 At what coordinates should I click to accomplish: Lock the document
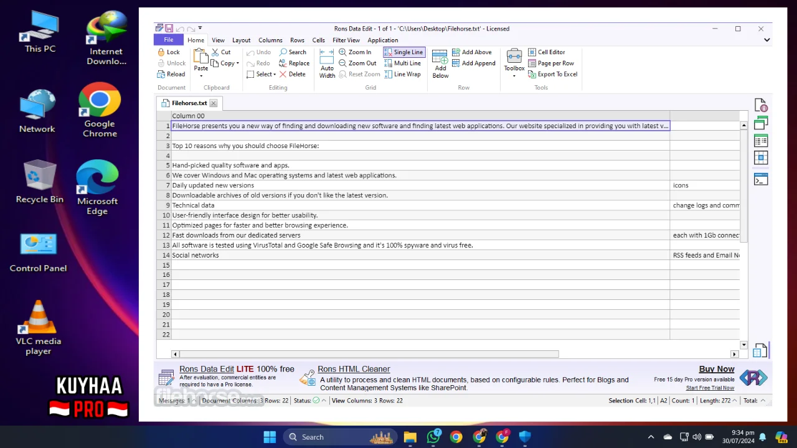click(169, 52)
